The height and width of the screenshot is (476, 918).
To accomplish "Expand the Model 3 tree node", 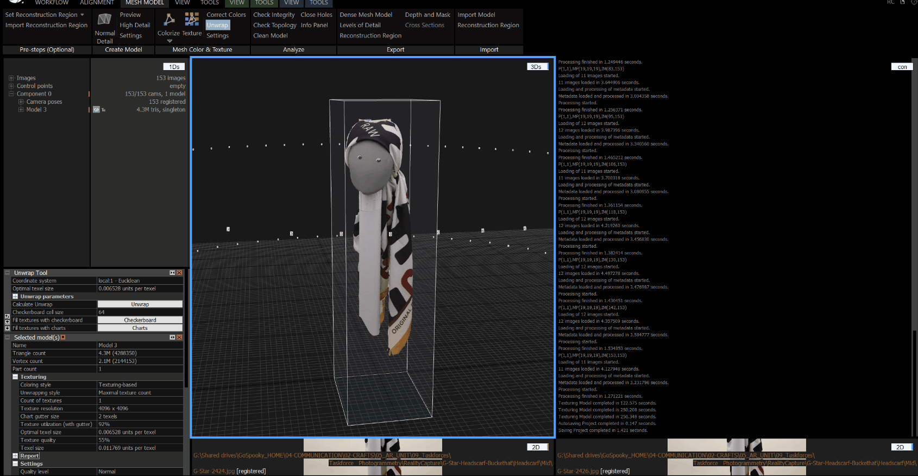I will 21,110.
